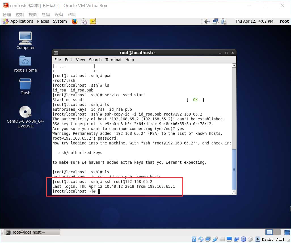The height and width of the screenshot is (243, 291).
Task: Open the System menu
Action: pyautogui.click(x=60, y=21)
